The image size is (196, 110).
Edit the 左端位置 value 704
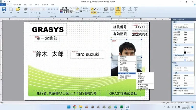pyautogui.click(x=189, y=32)
